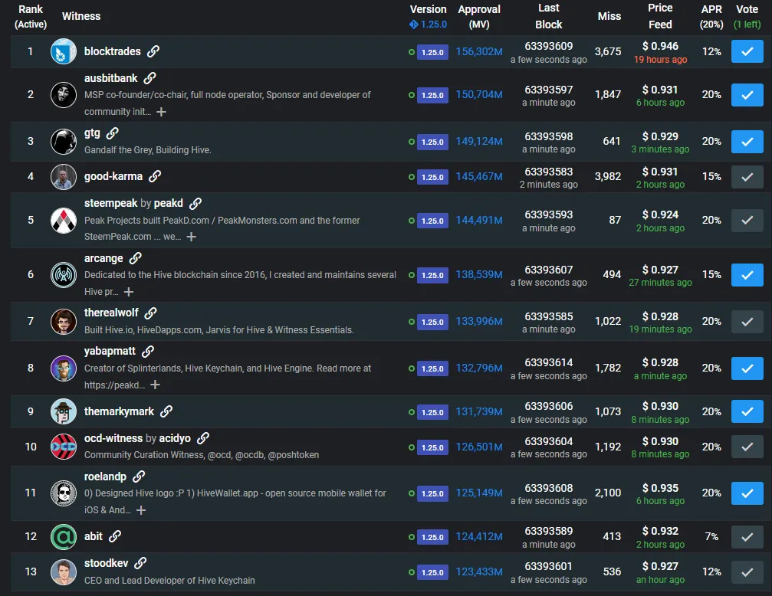This screenshot has width=772, height=596.
Task: Click abit green at-sign avatar
Action: [64, 536]
